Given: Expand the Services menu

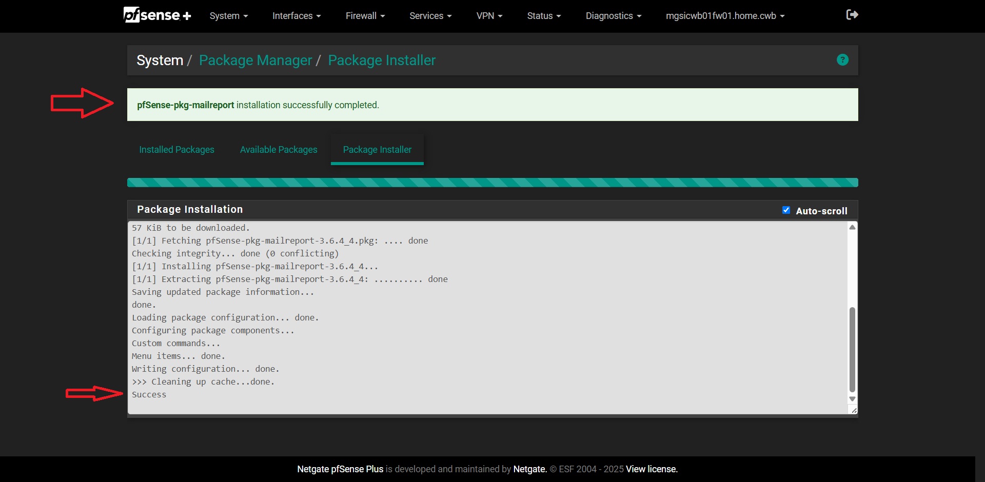Looking at the screenshot, I should point(430,16).
